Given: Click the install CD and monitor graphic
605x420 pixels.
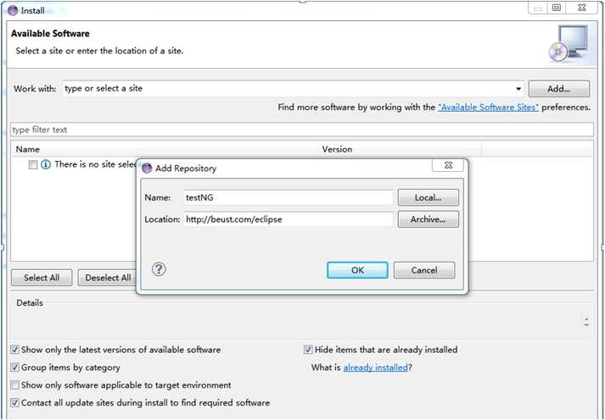Looking at the screenshot, I should tap(569, 43).
